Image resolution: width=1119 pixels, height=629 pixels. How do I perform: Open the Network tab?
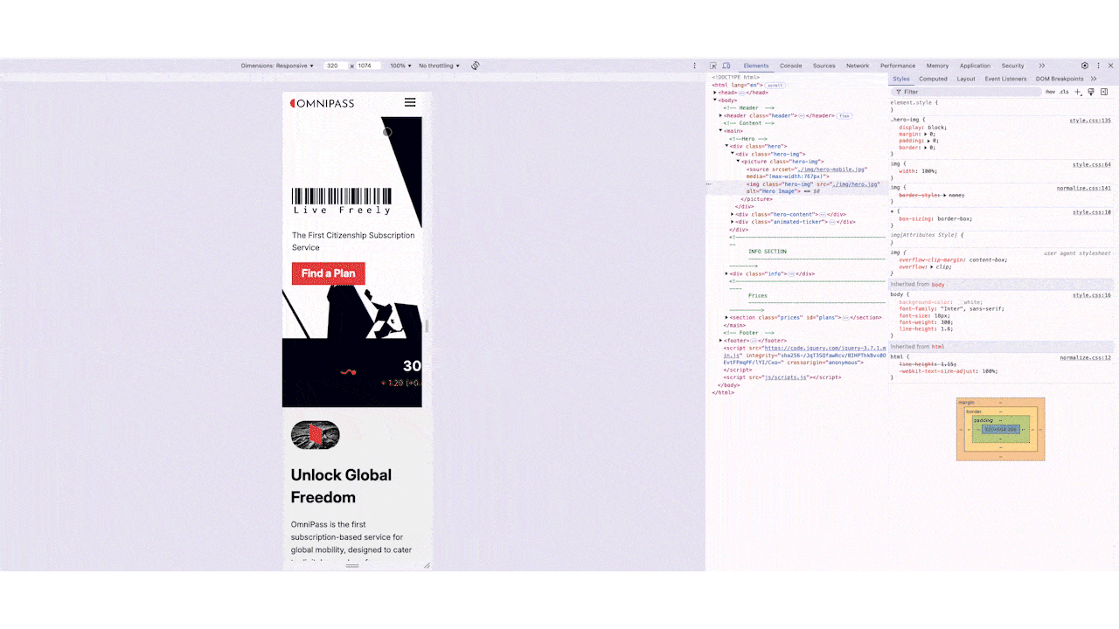[x=858, y=66]
